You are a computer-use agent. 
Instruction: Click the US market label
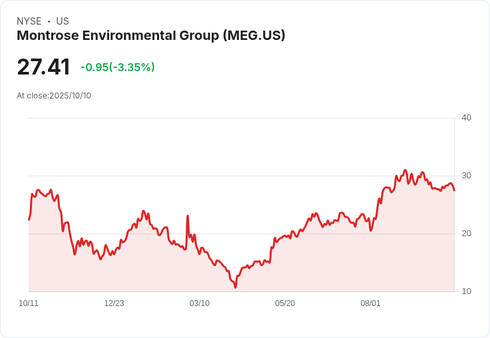(63, 21)
